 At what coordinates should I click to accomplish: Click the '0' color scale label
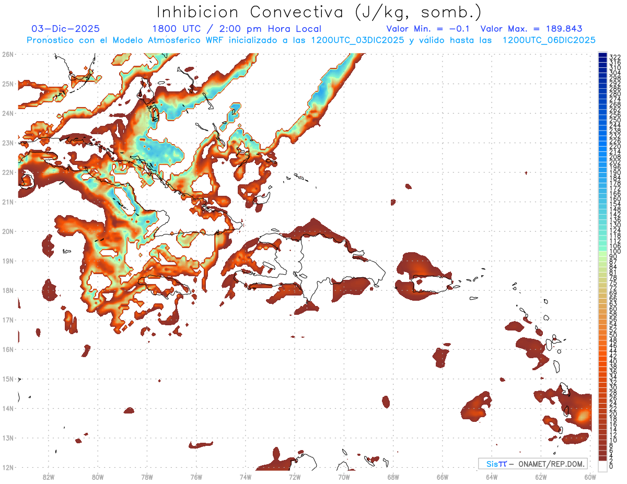[611, 466]
